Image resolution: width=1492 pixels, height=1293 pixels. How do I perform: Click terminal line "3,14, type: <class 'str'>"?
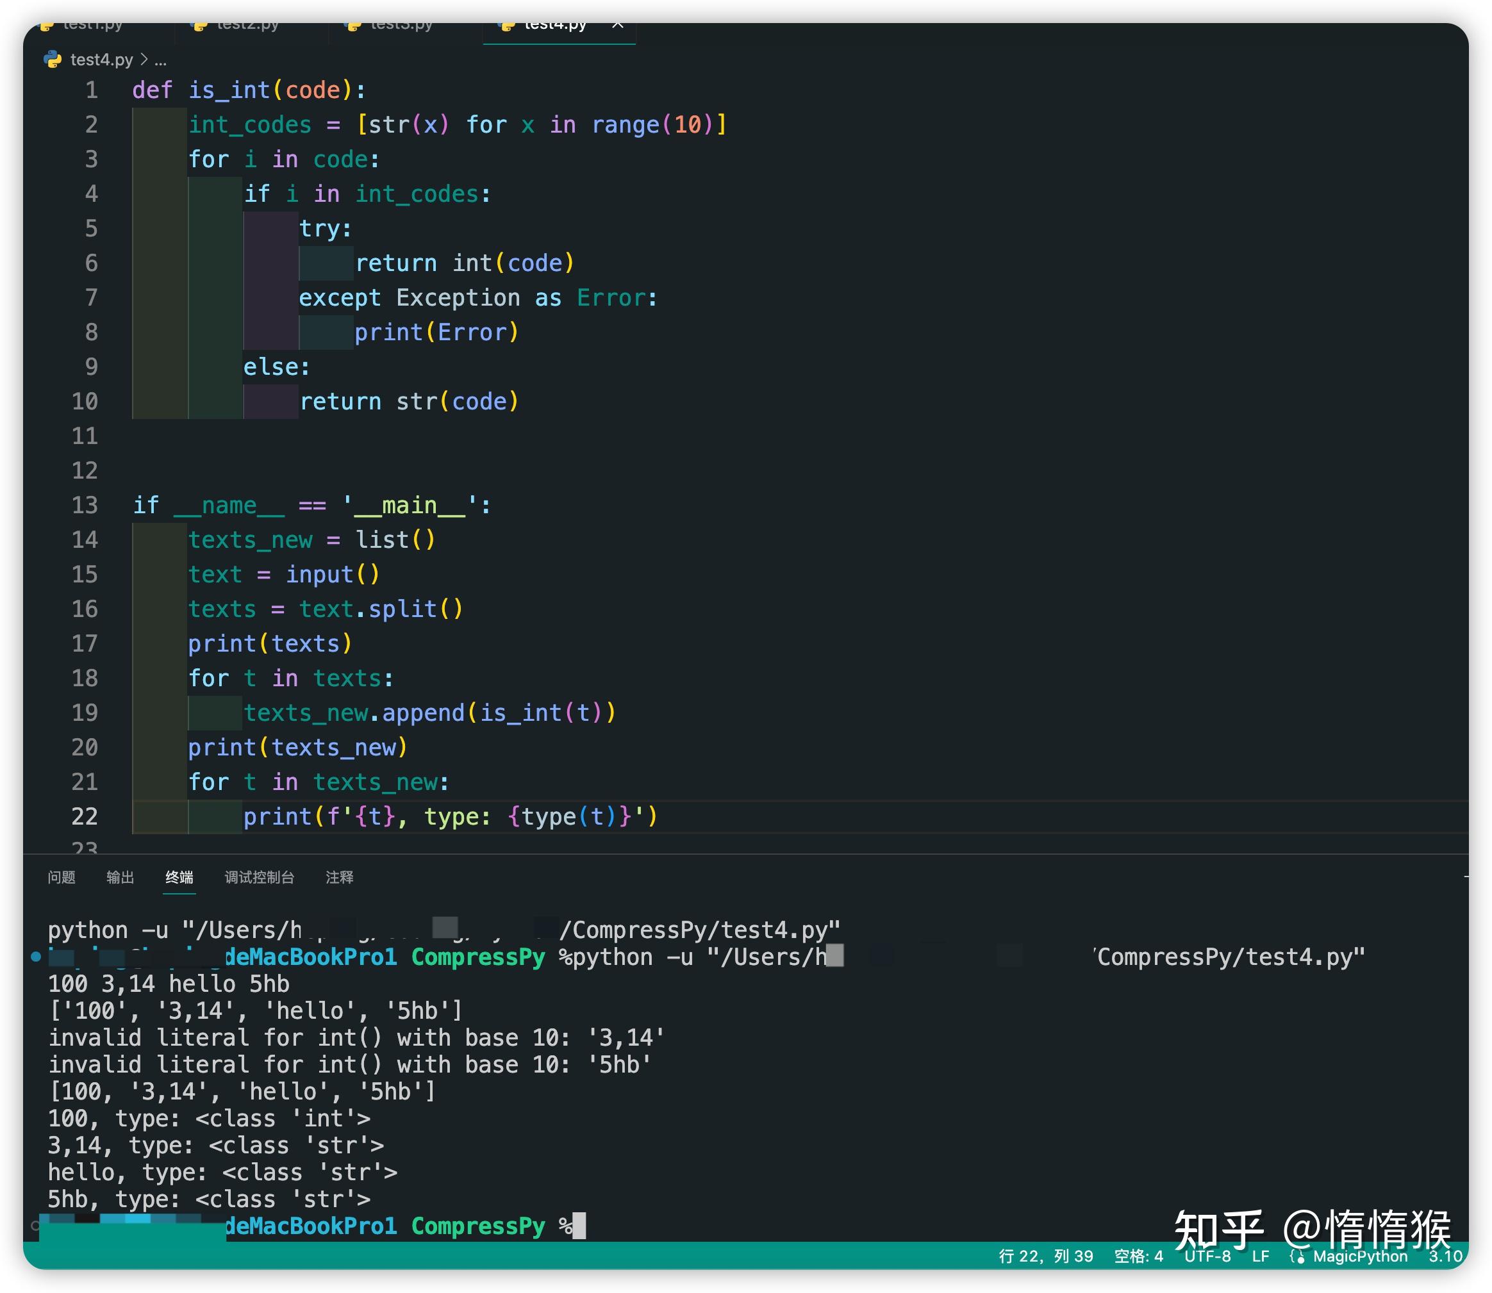(215, 1145)
